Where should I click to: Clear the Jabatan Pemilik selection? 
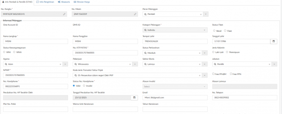point(270,64)
